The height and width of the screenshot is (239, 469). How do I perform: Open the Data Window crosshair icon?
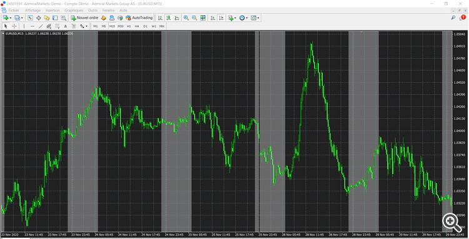click(39, 18)
